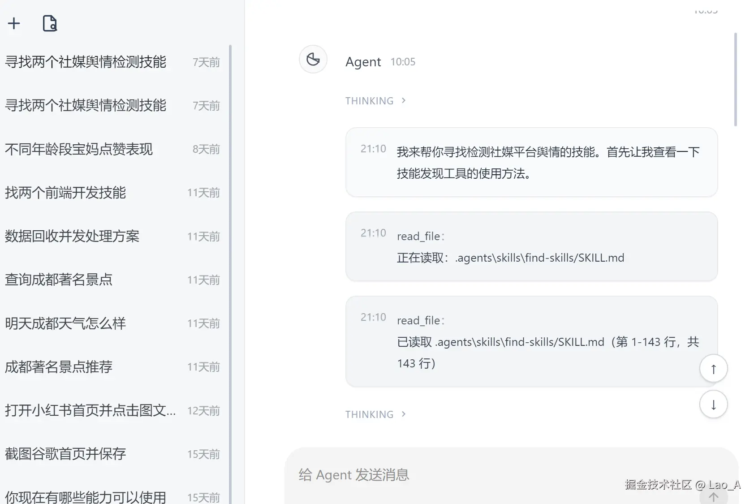Open "不同年龄段宝妈点赞表现" conversation

[x=112, y=149]
